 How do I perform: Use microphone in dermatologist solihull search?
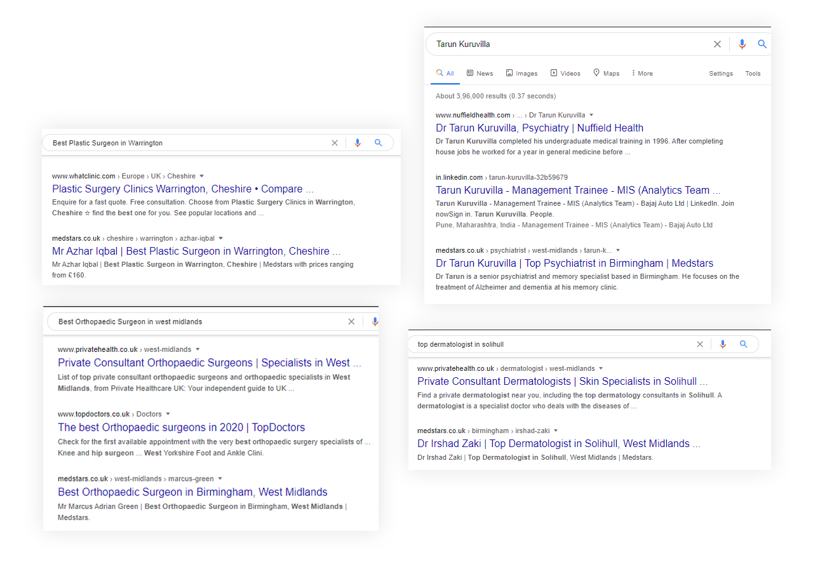click(x=722, y=344)
